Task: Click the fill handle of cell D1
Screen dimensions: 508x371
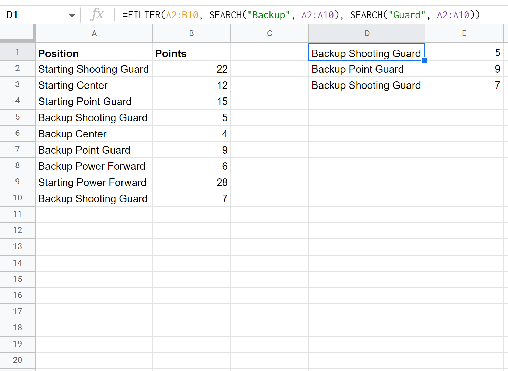Action: point(424,60)
